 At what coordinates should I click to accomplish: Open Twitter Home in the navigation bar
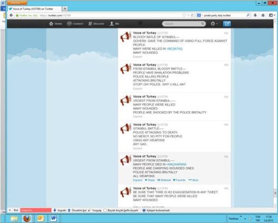pyautogui.click(x=56, y=24)
